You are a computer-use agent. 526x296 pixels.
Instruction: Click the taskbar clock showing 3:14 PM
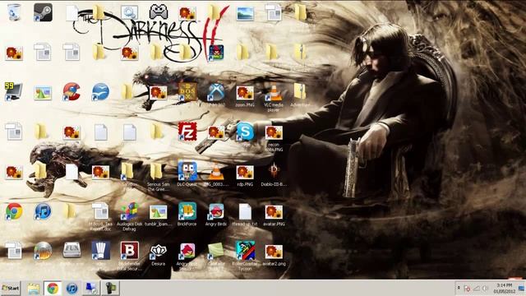tap(504, 288)
